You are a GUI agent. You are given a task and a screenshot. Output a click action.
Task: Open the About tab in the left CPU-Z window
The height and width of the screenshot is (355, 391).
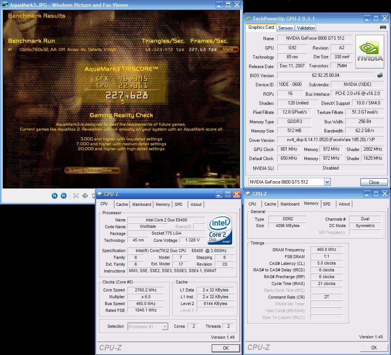click(196, 204)
